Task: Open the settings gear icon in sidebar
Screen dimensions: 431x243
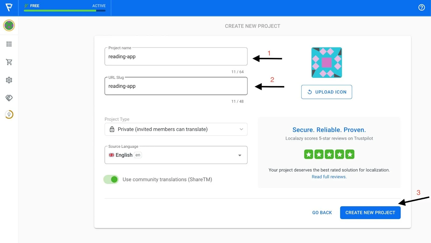Action: (x=9, y=80)
